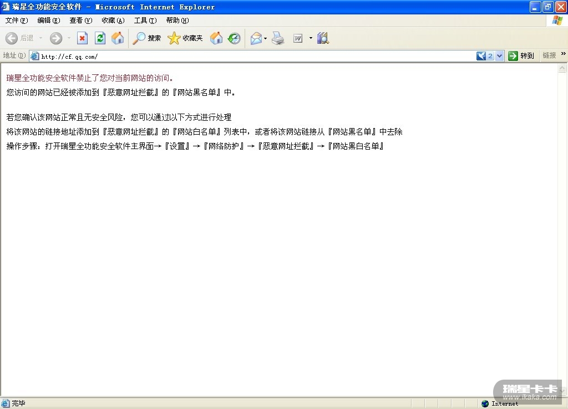Open the Mail dropdown arrow

[x=266, y=38]
